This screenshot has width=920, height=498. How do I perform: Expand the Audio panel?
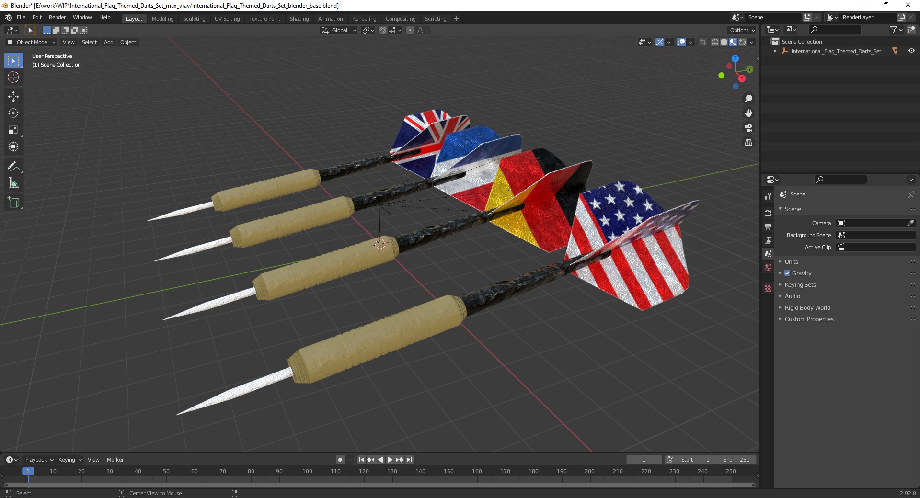tap(792, 296)
